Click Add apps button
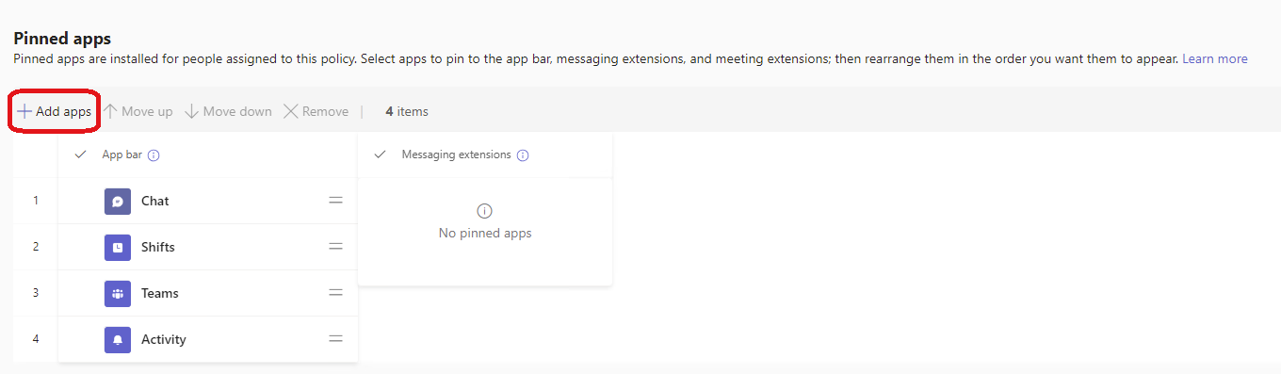 tap(54, 111)
